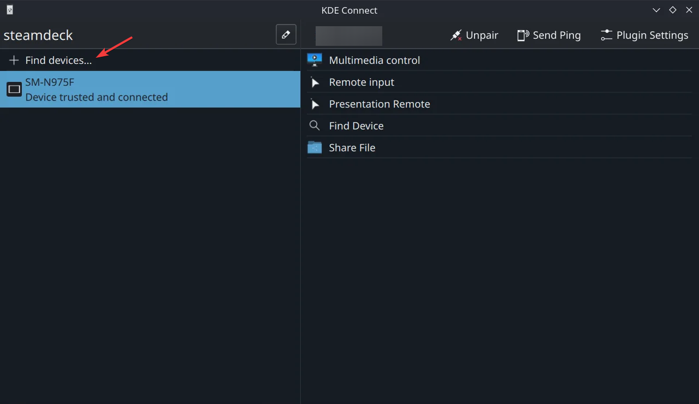This screenshot has width=699, height=404.
Task: Click the plus icon beside Find devices
Action: [14, 60]
